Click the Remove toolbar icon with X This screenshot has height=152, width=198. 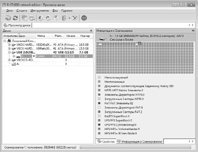coord(75,18)
